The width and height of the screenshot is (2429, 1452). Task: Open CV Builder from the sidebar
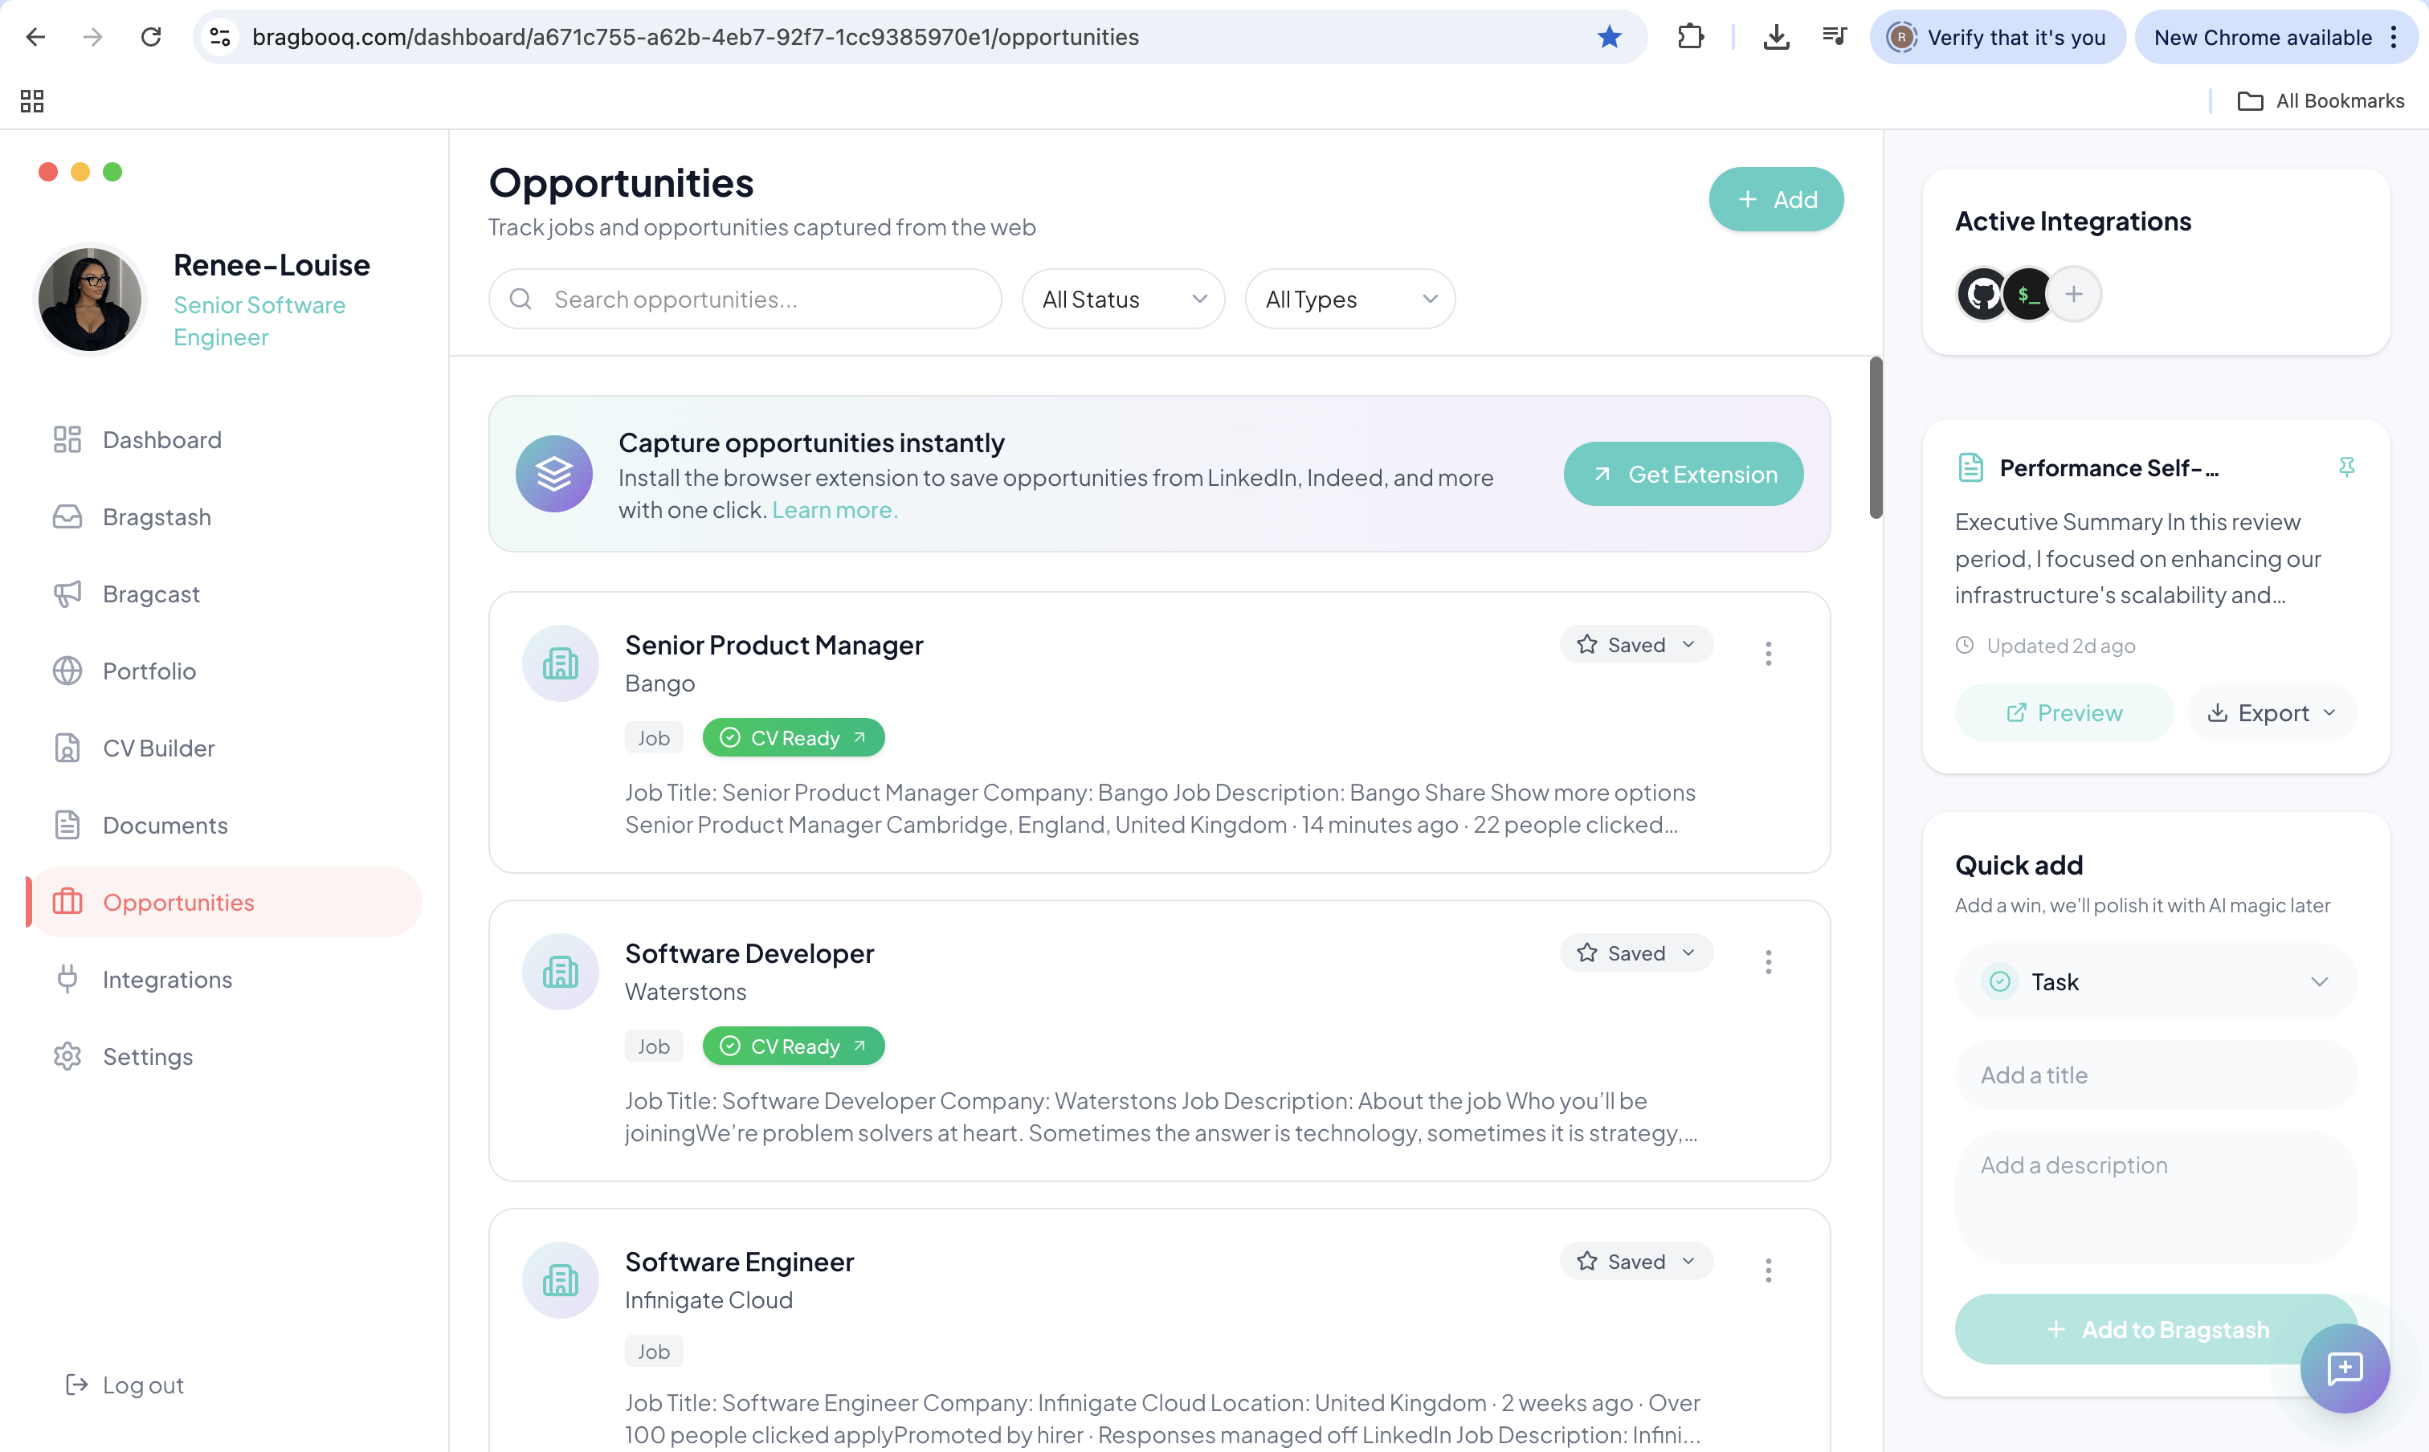[x=158, y=748]
